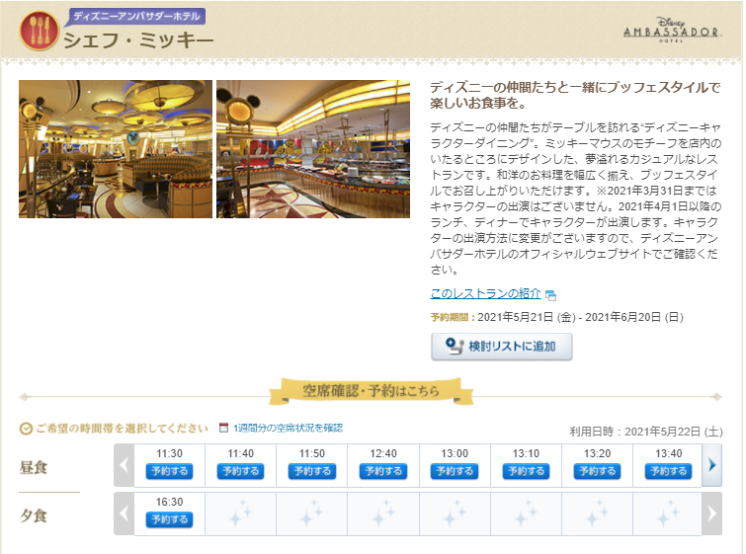Click the check icon next to time selection prompt
Viewport: 746px width, 554px height.
(x=26, y=429)
